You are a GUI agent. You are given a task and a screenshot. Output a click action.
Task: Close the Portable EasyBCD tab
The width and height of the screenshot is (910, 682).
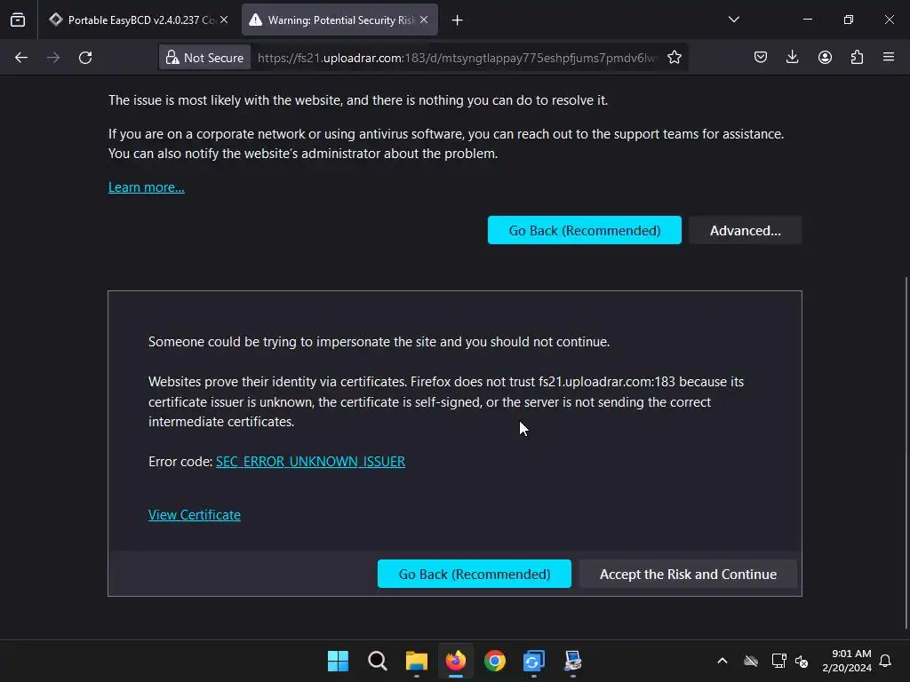[224, 20]
